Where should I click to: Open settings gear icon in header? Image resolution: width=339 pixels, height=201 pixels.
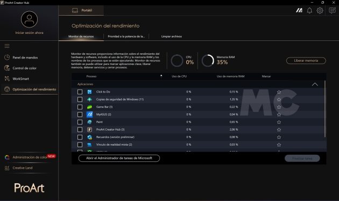320,10
